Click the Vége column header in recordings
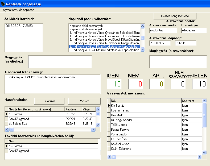The image size is (210, 166). [x=89, y=109]
